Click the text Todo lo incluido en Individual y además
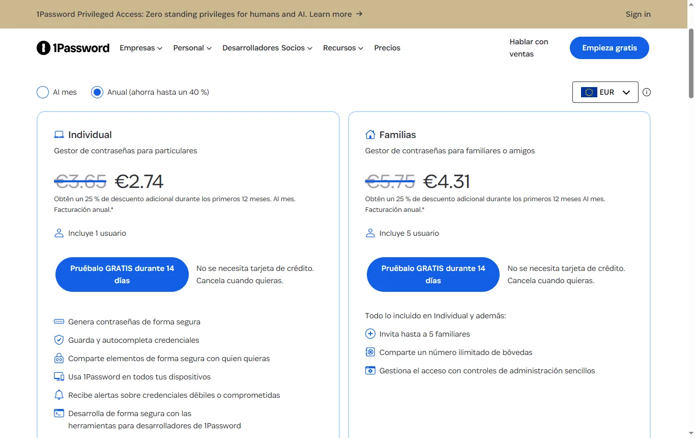The width and height of the screenshot is (695, 438). (x=436, y=316)
